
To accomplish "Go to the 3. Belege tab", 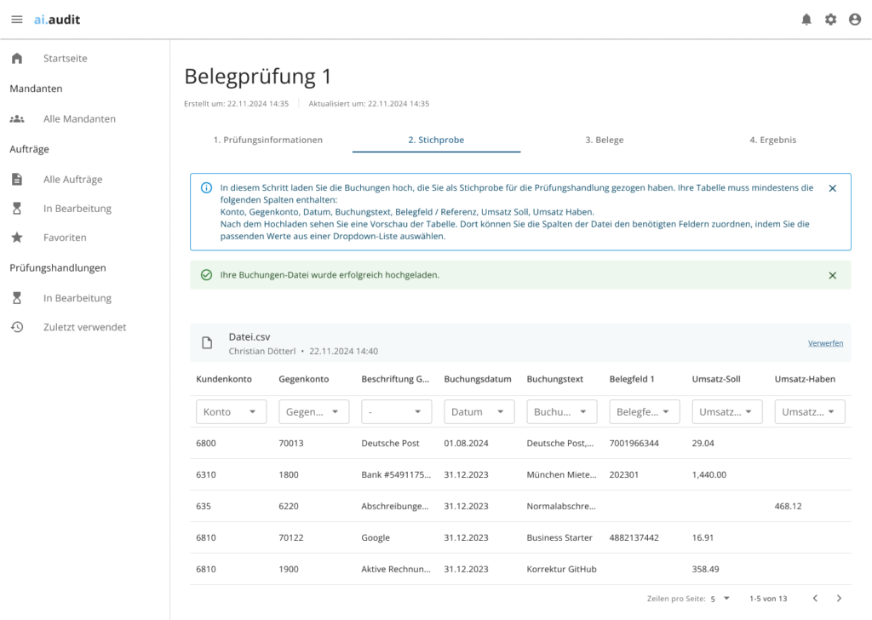I will [604, 140].
